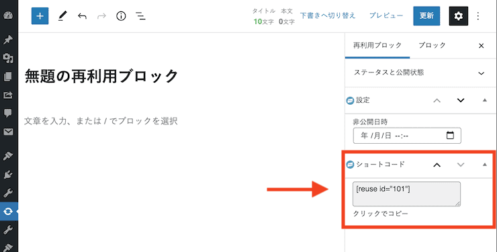497x252 pixels.
Task: Open the three-dot options menu
Action: point(478,16)
